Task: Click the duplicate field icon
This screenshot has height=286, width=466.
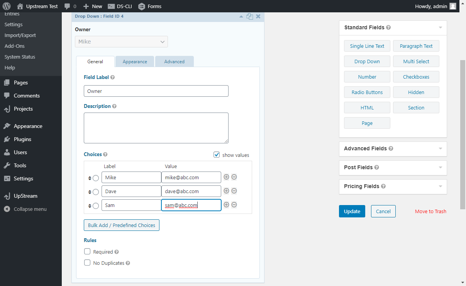Action: tap(250, 17)
